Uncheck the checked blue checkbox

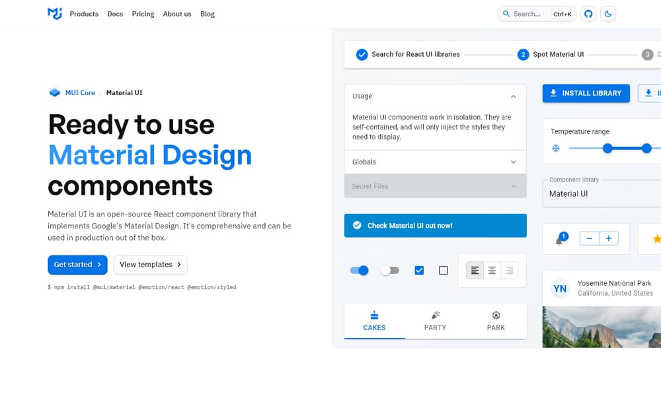[419, 270]
